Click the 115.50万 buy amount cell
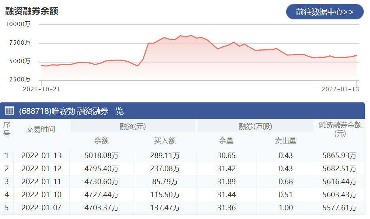This screenshot has height=219, width=370. (x=165, y=194)
